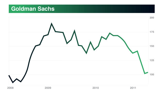Click the final endpoint of the price line
This screenshot has height=93, width=165.
pyautogui.click(x=148, y=72)
